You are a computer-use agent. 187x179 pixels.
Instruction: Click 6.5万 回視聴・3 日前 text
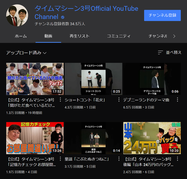click(139, 107)
